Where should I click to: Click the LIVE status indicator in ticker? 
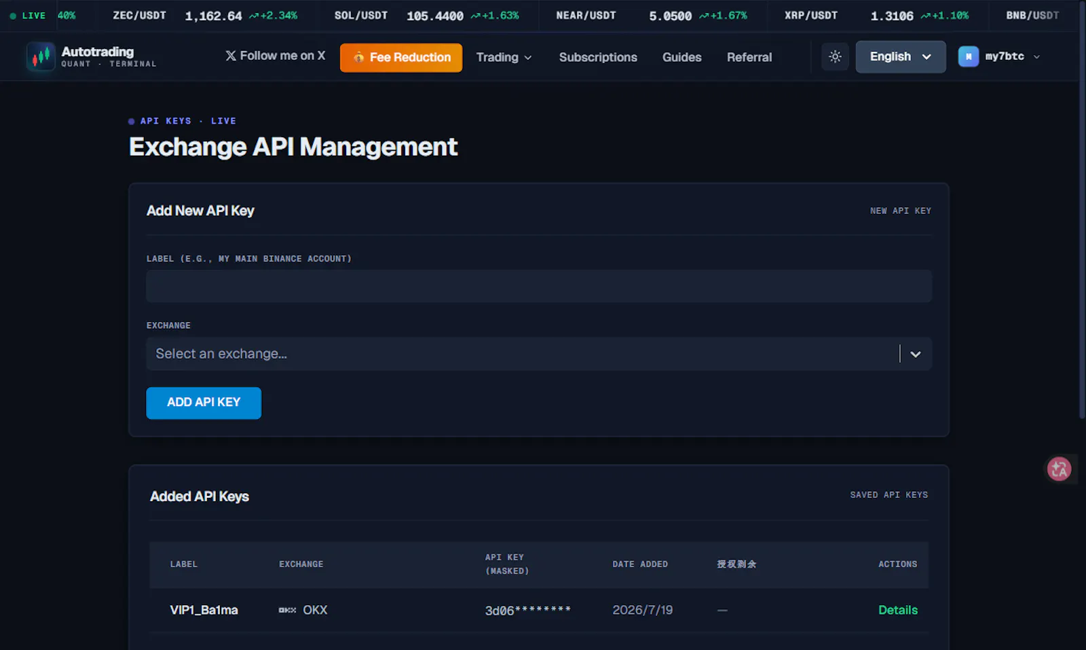click(x=28, y=15)
